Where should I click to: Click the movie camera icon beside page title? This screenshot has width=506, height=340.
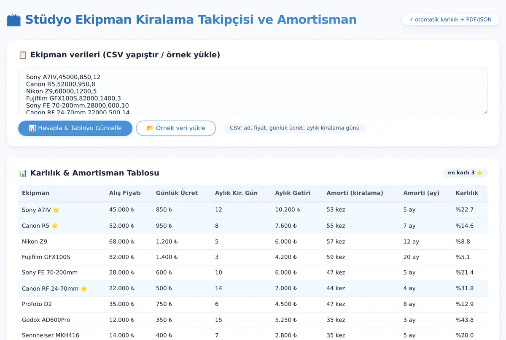click(x=13, y=20)
